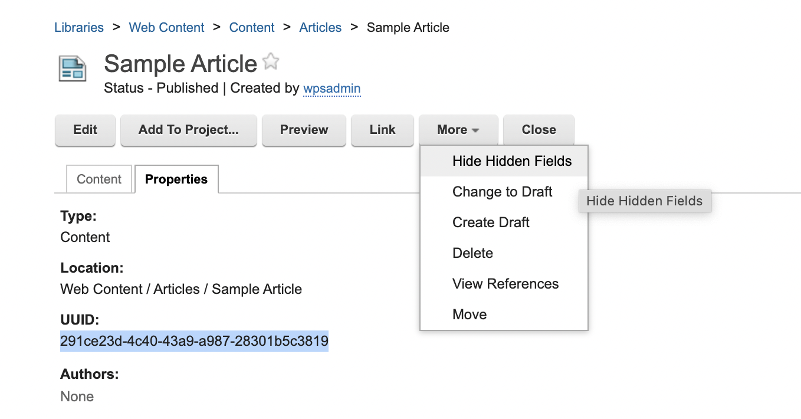Select "Hide Hidden Fields" from the menu
This screenshot has height=419, width=801.
click(512, 161)
